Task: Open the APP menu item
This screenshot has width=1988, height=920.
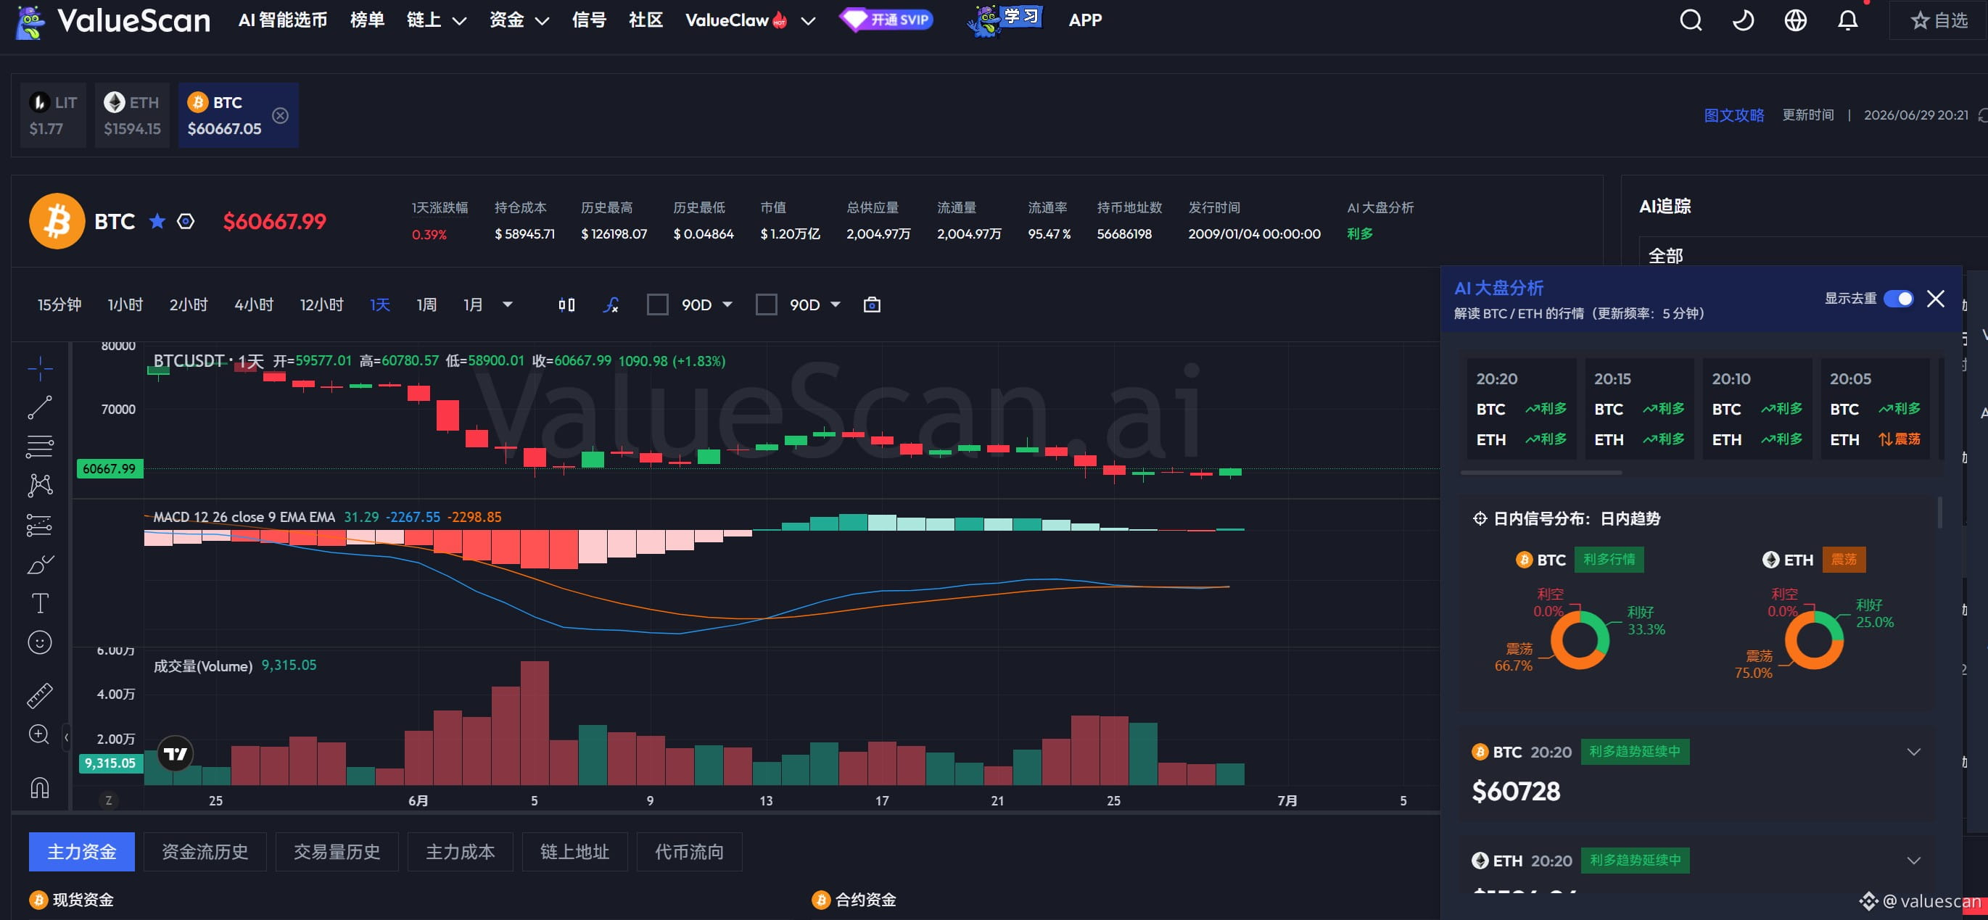Action: pyautogui.click(x=1085, y=20)
